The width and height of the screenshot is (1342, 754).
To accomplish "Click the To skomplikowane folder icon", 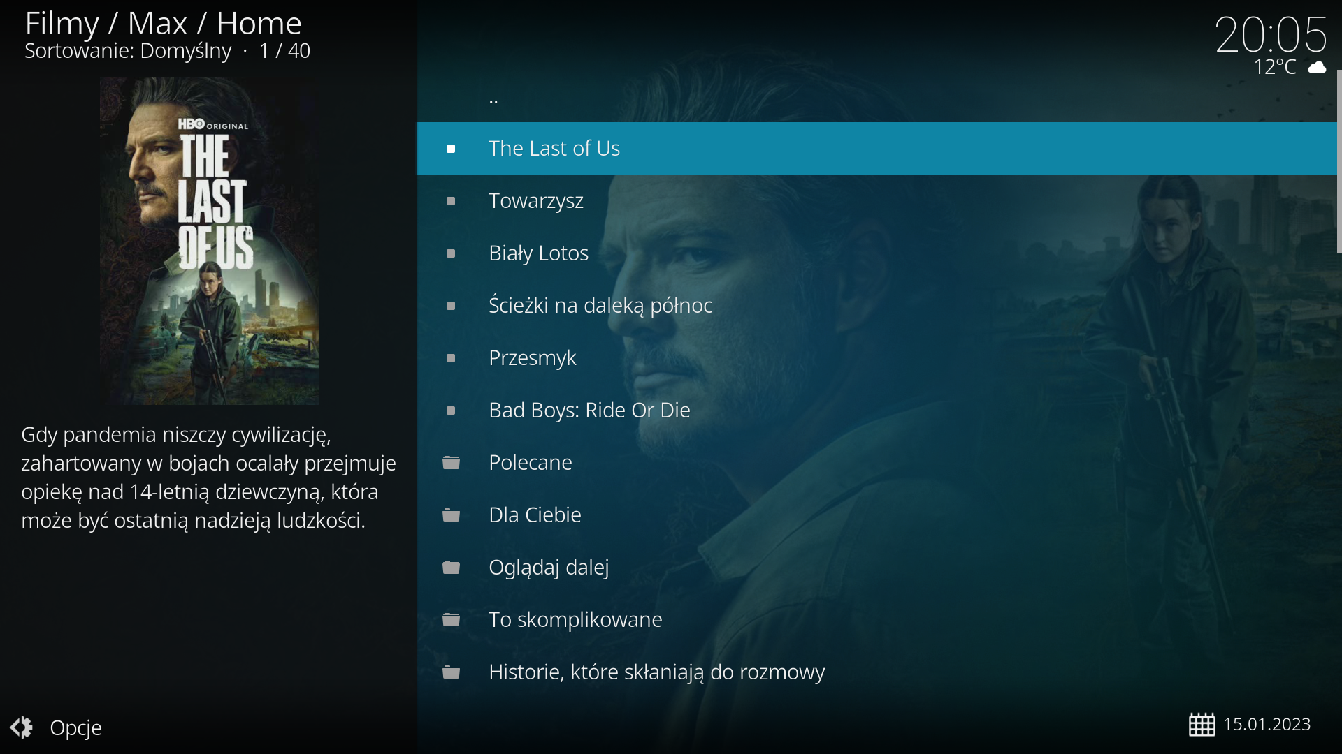I will coord(451,620).
